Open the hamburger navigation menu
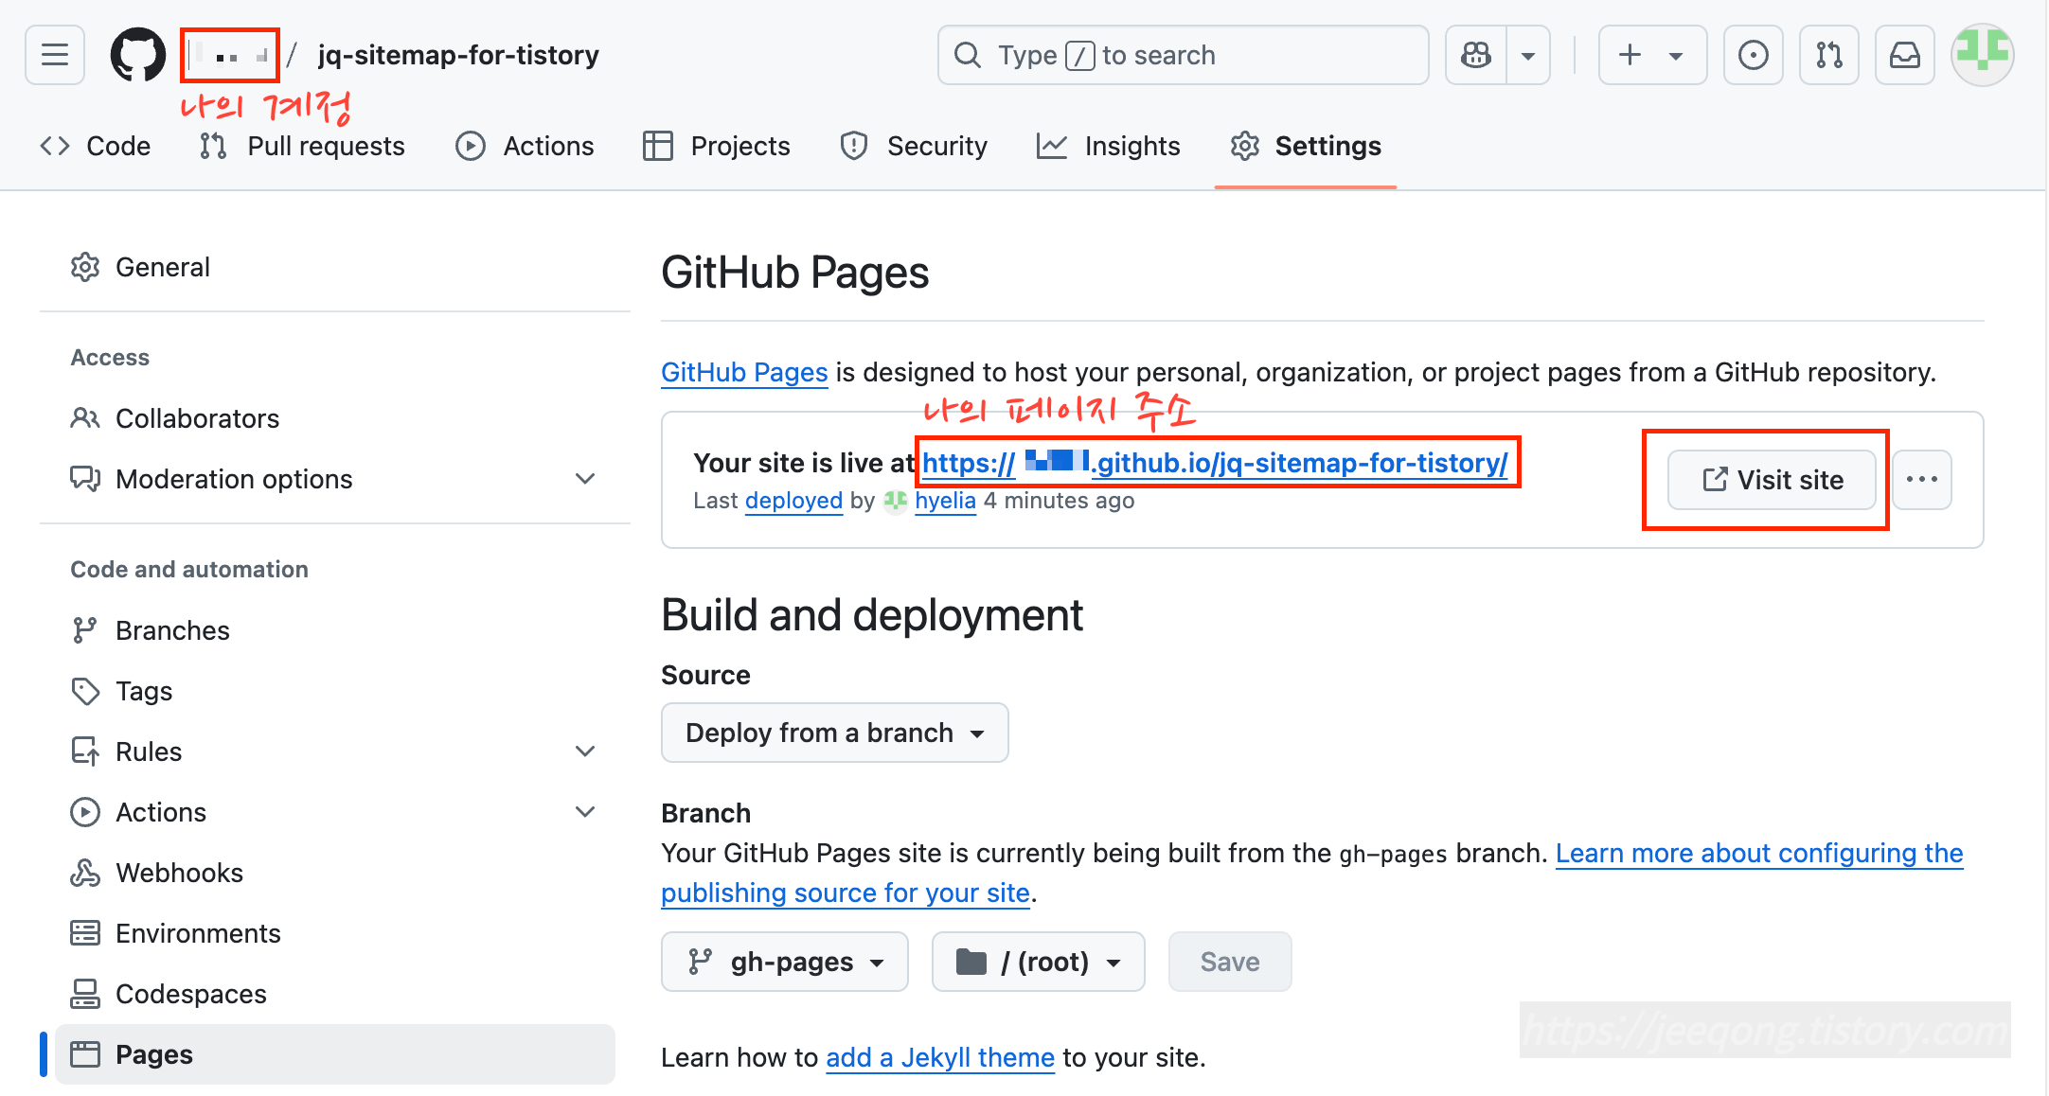 (x=55, y=55)
